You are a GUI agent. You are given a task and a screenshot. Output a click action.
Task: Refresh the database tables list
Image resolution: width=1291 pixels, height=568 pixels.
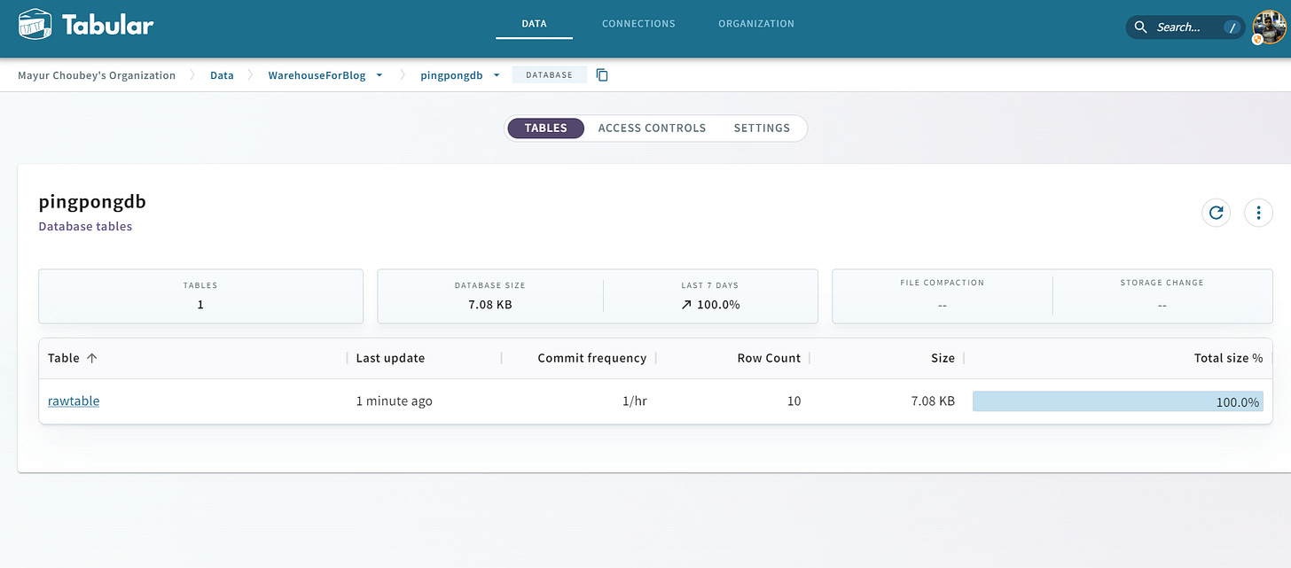click(x=1217, y=213)
